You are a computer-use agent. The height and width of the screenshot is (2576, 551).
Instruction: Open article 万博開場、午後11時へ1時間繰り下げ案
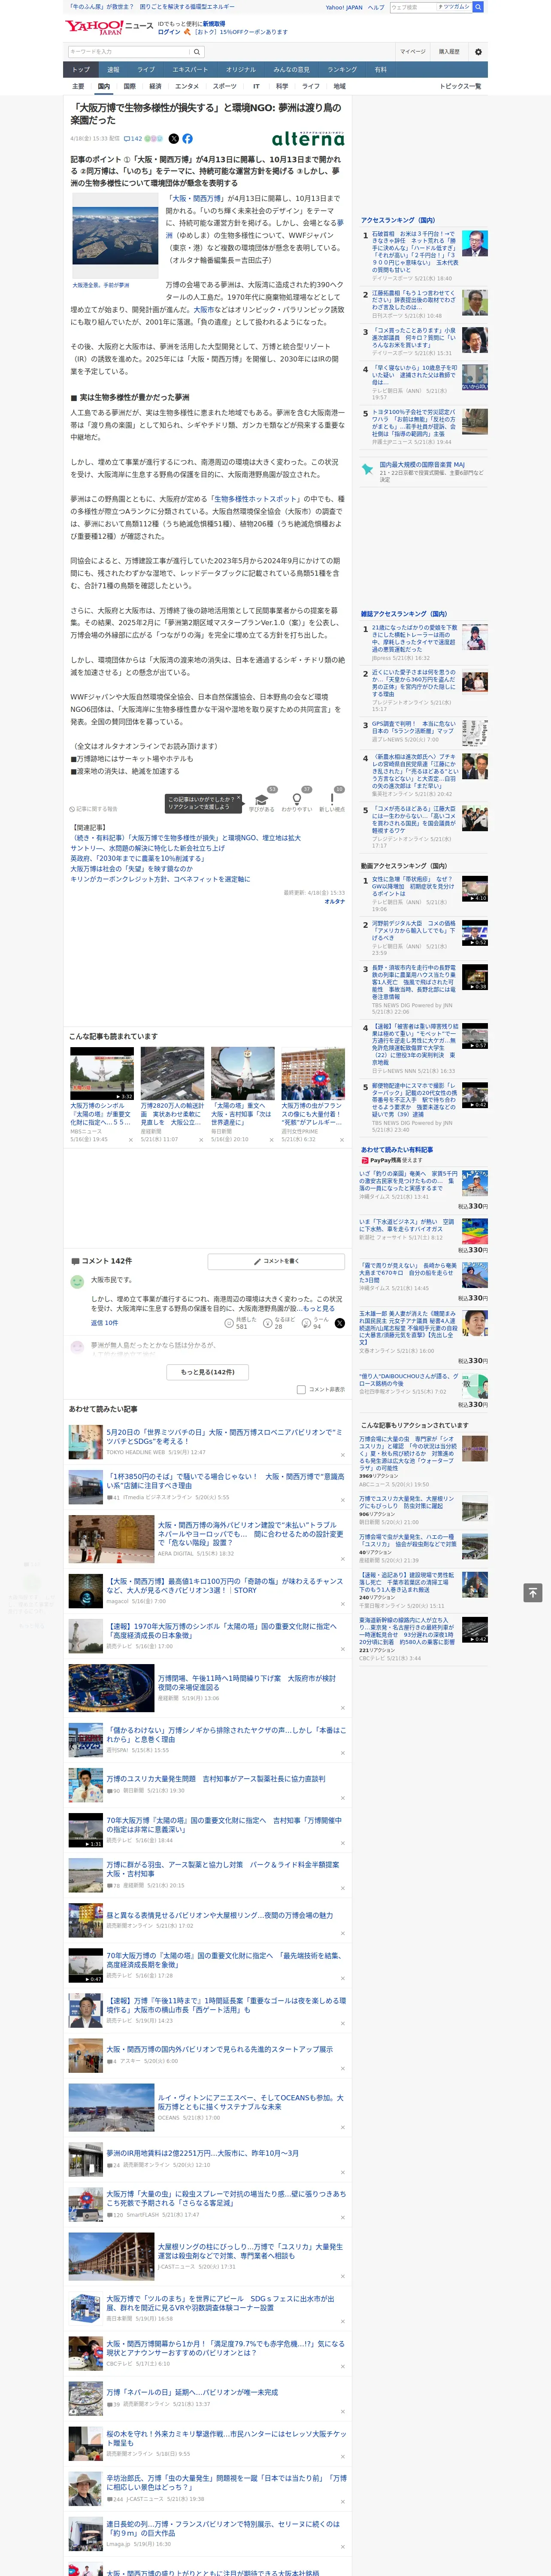247,1682
